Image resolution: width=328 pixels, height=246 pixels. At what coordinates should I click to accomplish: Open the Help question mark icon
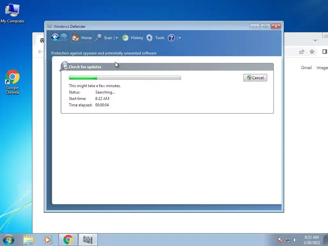171,38
